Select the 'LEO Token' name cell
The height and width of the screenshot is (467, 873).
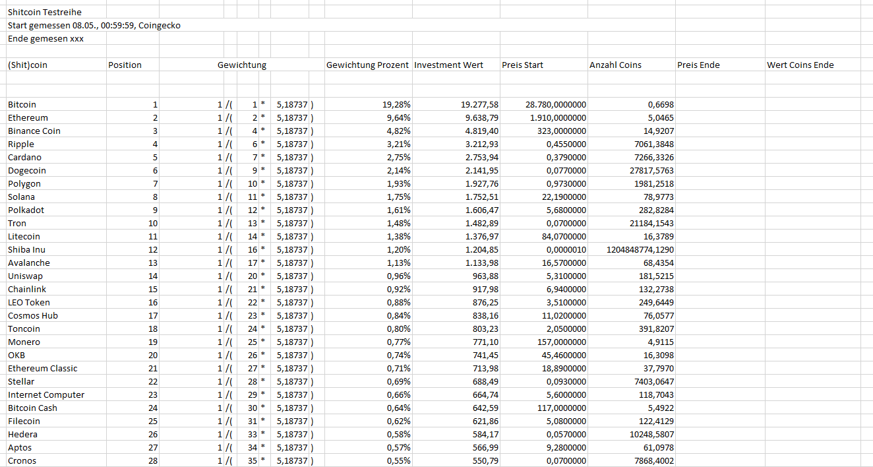point(57,302)
